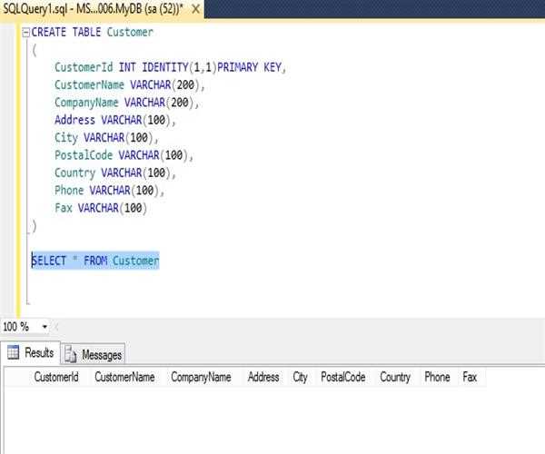The width and height of the screenshot is (545, 454).
Task: Activate the SQLQuery1.sql document tab
Action: tap(91, 8)
